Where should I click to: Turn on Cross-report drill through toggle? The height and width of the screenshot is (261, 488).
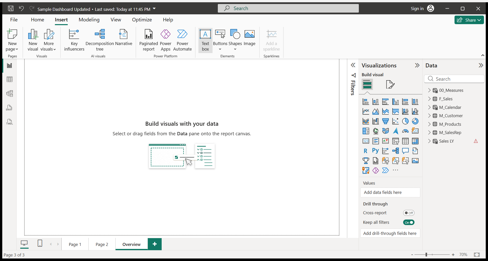408,213
